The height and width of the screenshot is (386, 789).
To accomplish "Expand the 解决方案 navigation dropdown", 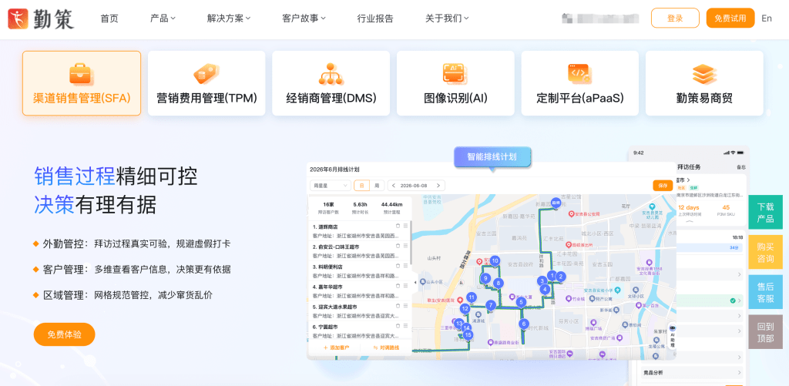I will (x=228, y=18).
